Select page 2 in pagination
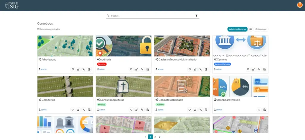 click(x=155, y=137)
